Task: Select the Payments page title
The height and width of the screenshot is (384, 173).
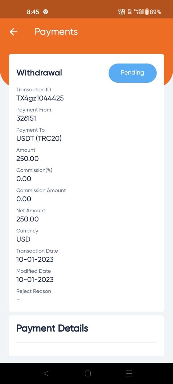Action: (x=56, y=32)
